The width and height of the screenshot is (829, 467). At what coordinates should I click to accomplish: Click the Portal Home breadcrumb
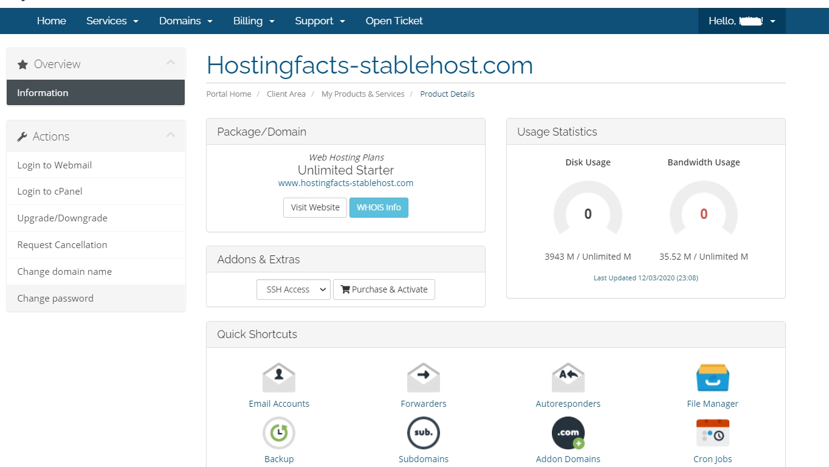pyautogui.click(x=229, y=94)
